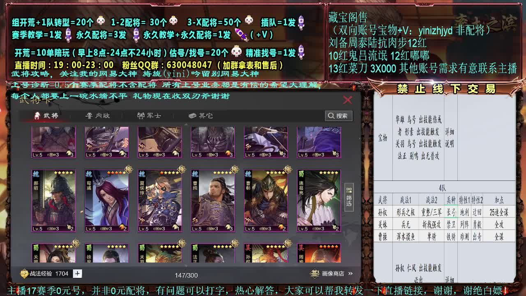Click the badge on 荀彧's card
This screenshot has height=296, width=526.
click(x=129, y=169)
